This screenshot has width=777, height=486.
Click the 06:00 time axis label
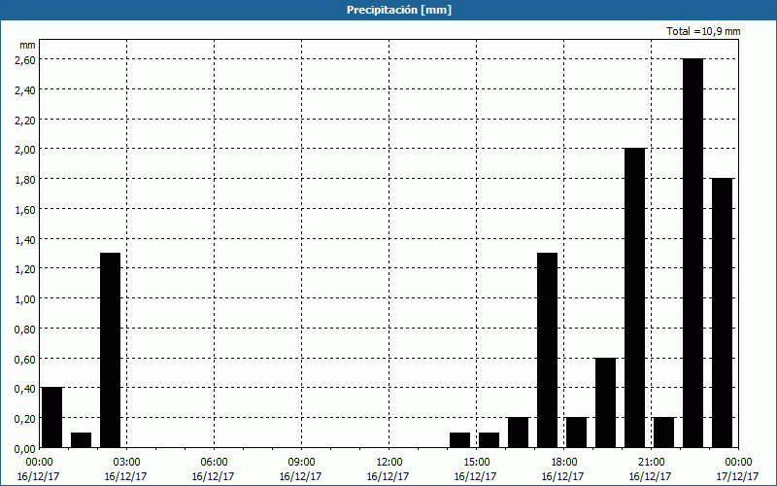point(214,463)
